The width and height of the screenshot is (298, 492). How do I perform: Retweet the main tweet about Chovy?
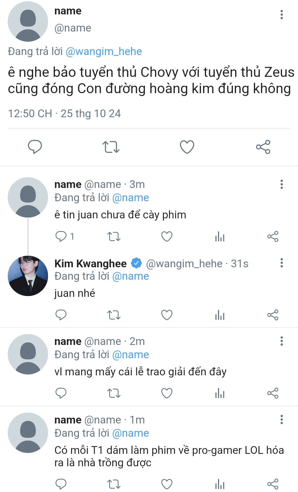[111, 147]
